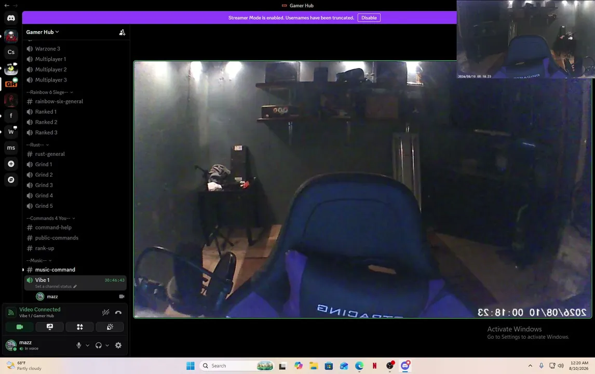Toggle camera off with green video button
595x374 pixels.
click(19, 327)
